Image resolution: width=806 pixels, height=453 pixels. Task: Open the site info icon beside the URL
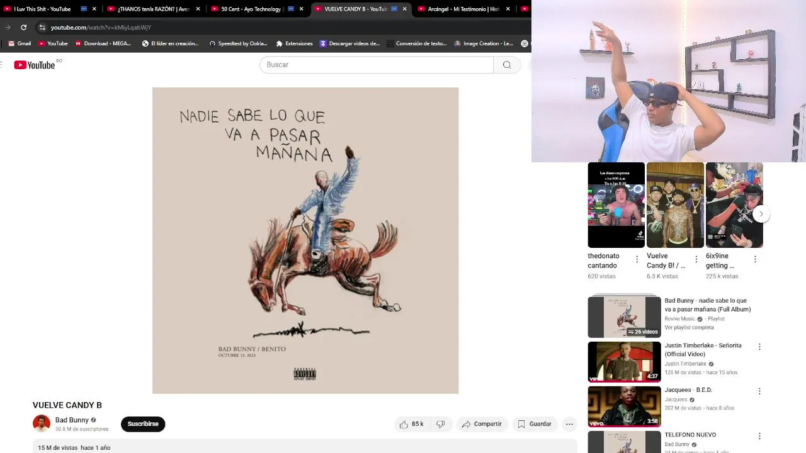[42, 27]
